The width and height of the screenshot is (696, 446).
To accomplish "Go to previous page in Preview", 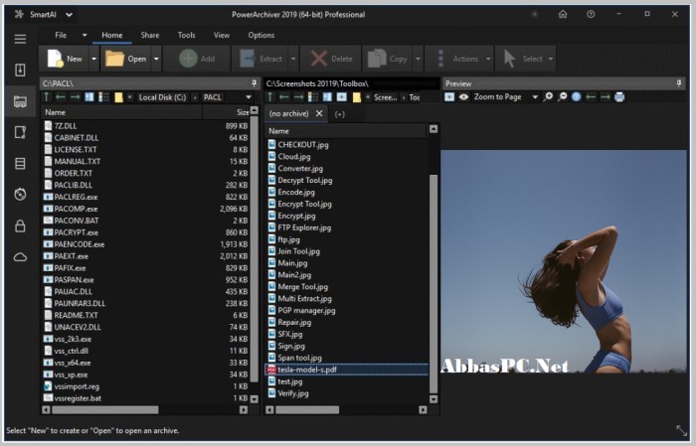I will point(591,96).
